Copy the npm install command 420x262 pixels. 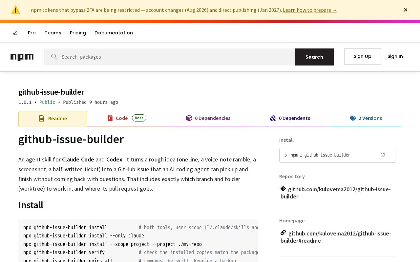pos(383,155)
